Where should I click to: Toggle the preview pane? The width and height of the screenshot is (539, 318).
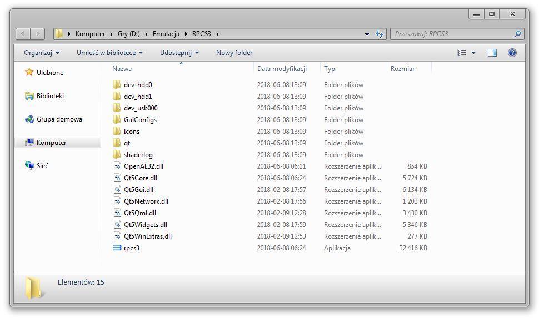(492, 53)
